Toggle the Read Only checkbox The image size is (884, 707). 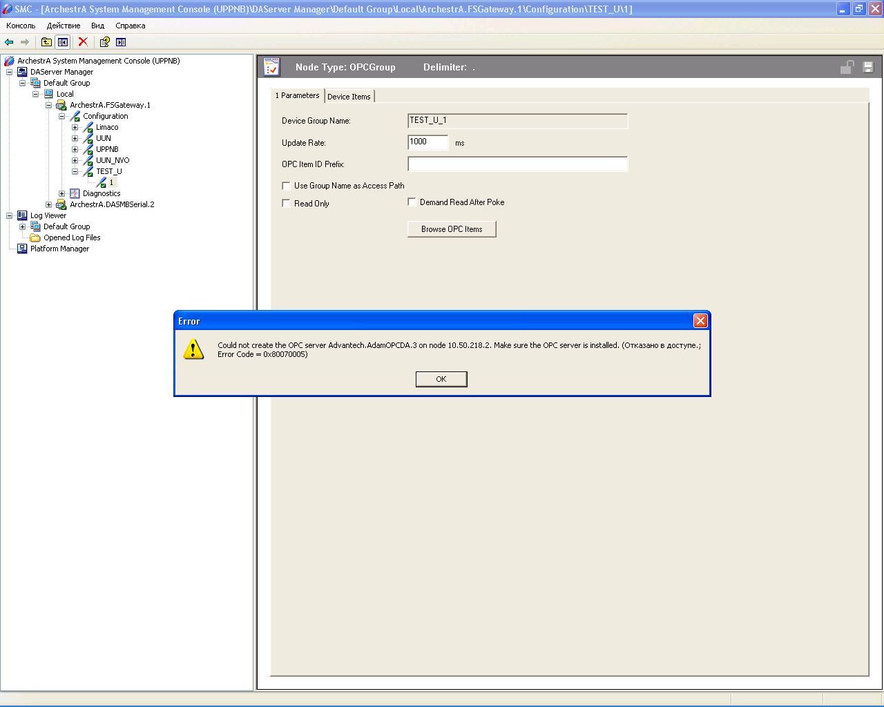point(286,204)
